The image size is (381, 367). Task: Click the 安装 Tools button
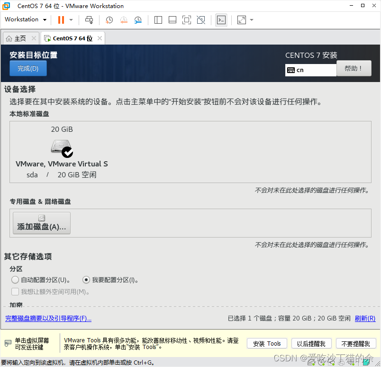point(267,343)
